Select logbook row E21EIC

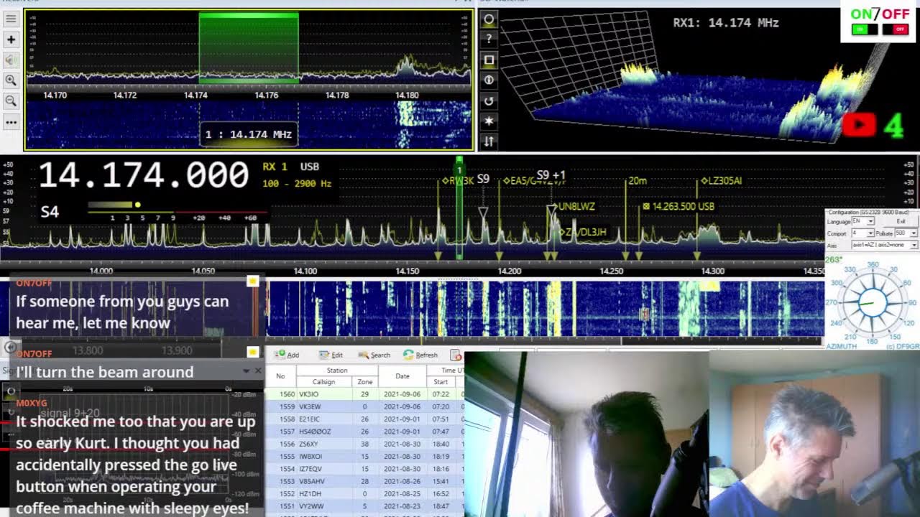coord(364,419)
